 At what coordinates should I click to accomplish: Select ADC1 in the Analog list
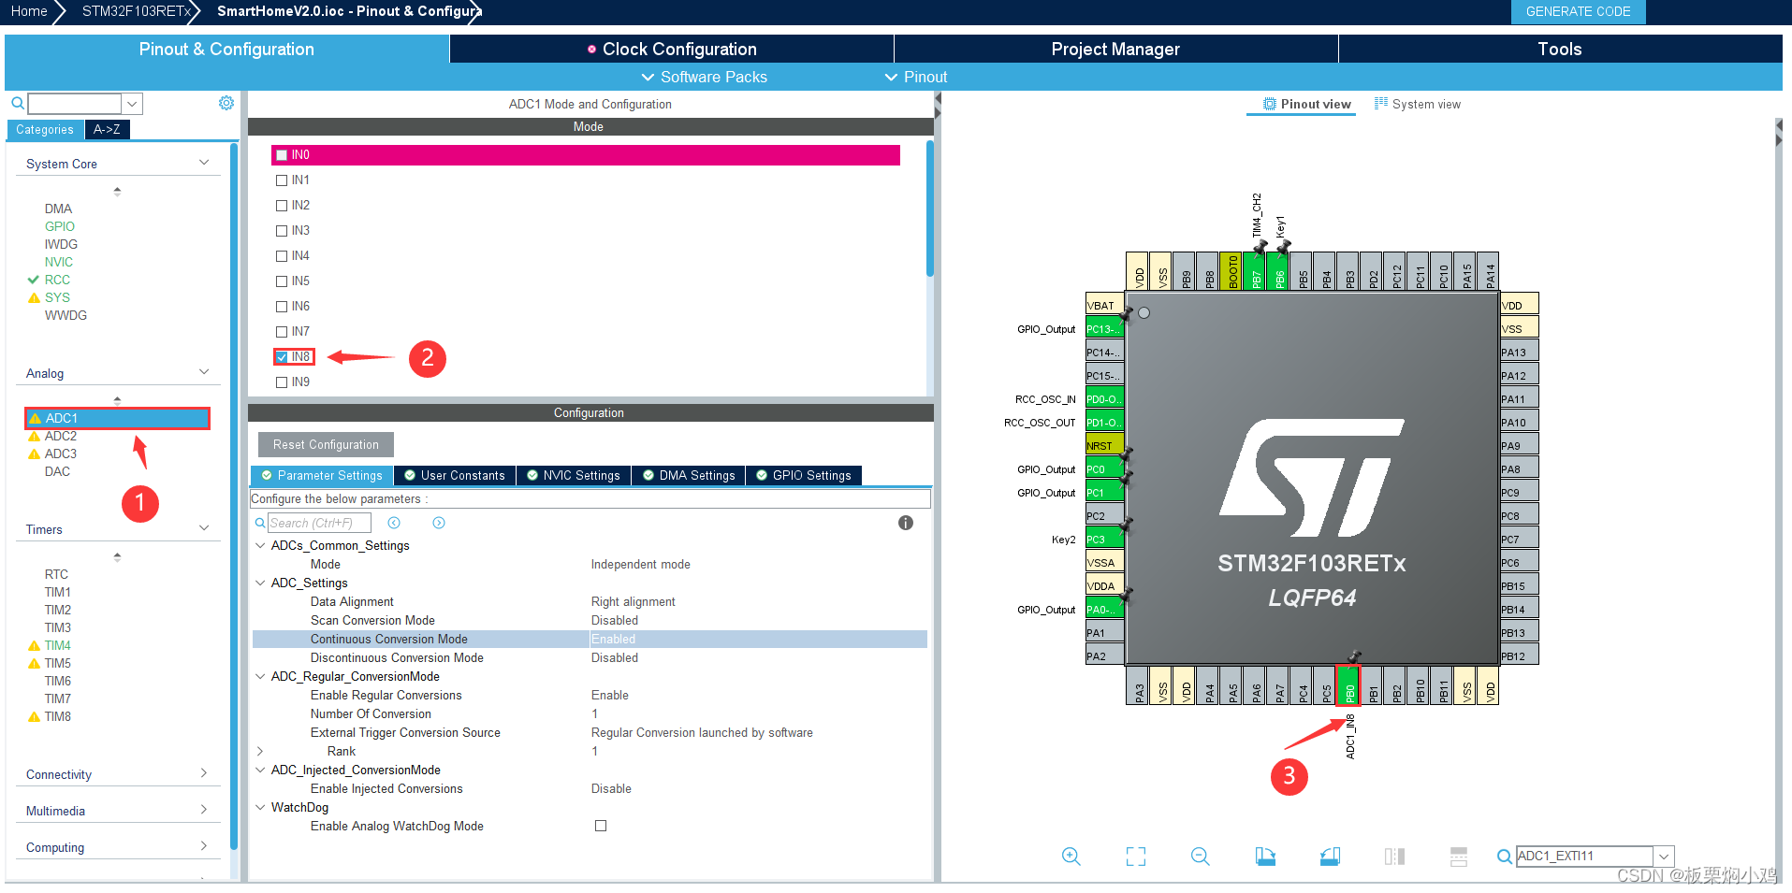coord(117,418)
